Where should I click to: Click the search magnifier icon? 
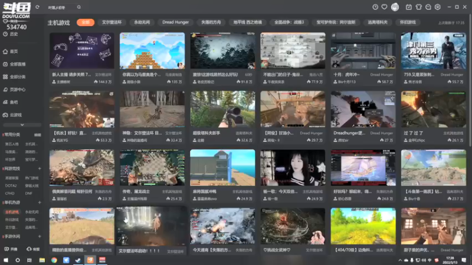[79, 7]
